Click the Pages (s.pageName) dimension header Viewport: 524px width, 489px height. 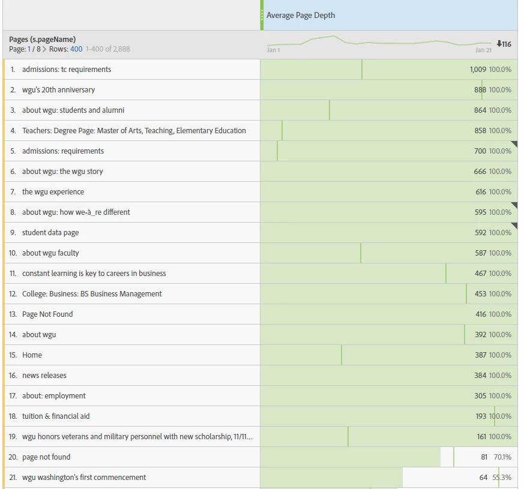coord(43,40)
